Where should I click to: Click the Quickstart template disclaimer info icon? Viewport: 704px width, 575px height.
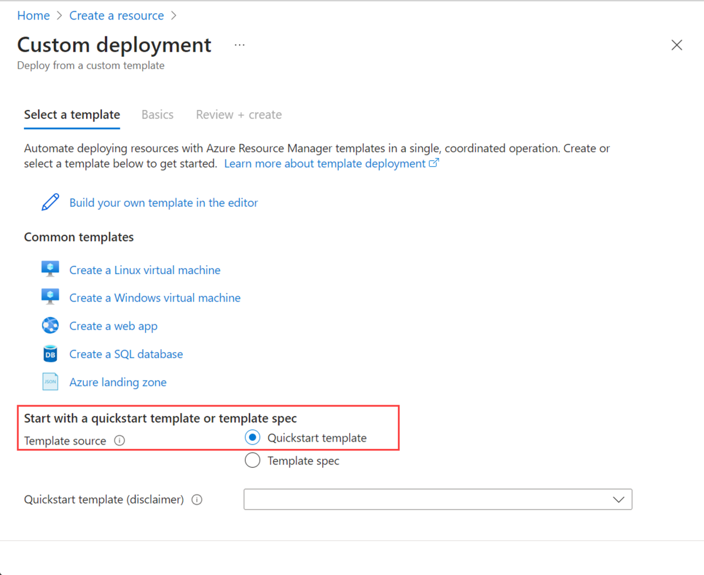coord(197,500)
